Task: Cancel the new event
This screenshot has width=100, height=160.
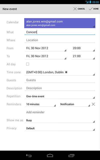Action: click(x=79, y=9)
